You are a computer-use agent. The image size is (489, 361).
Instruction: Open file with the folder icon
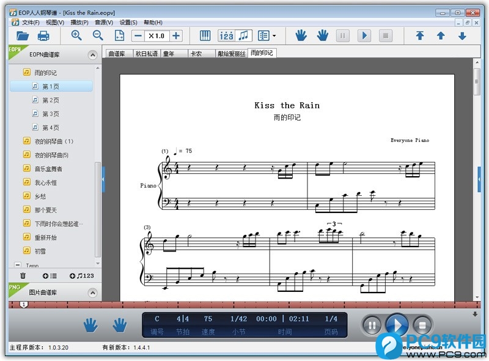point(23,36)
